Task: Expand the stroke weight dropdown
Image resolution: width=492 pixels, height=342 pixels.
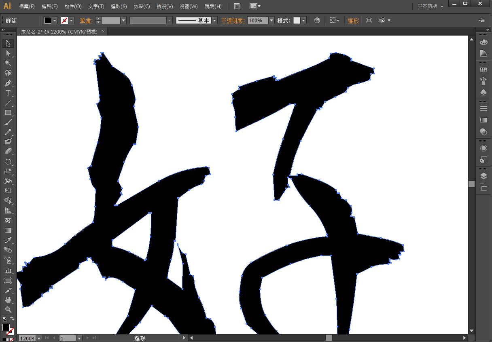Action: point(123,20)
